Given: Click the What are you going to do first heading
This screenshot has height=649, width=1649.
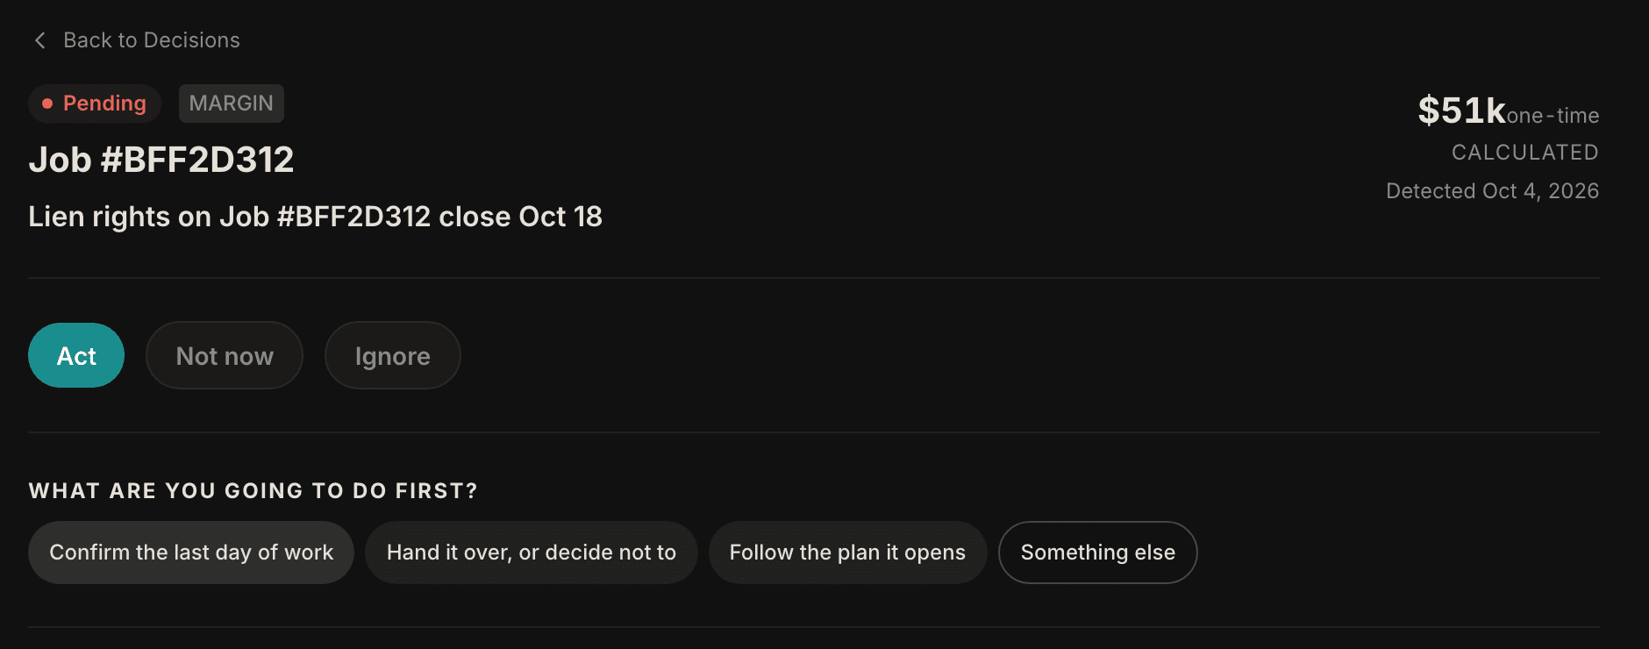Looking at the screenshot, I should [x=253, y=491].
